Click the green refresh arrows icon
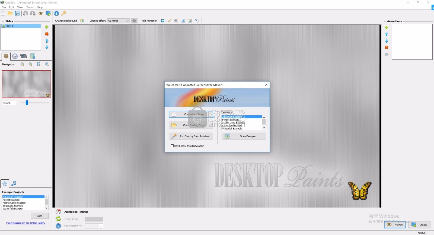434x235 pixels. coord(58,219)
